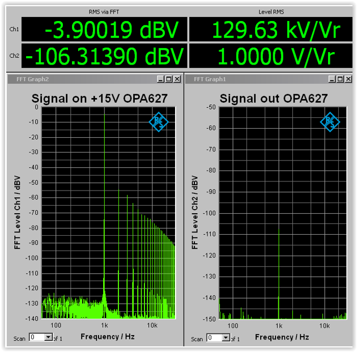Click the FFT Level Ch2 / dBV axis label

[x=194, y=213]
